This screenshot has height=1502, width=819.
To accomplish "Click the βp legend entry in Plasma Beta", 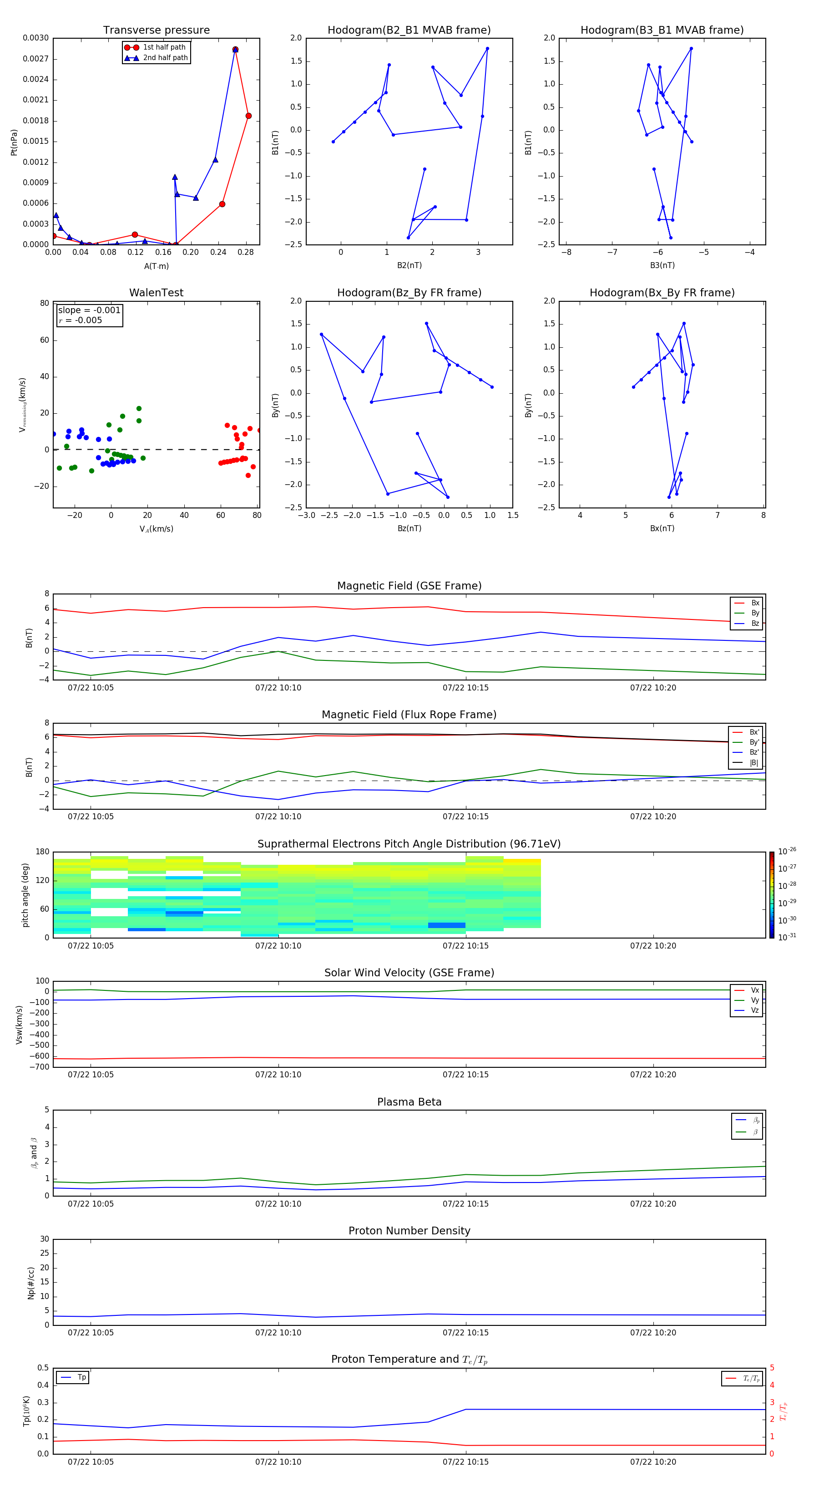I will 747,1120.
